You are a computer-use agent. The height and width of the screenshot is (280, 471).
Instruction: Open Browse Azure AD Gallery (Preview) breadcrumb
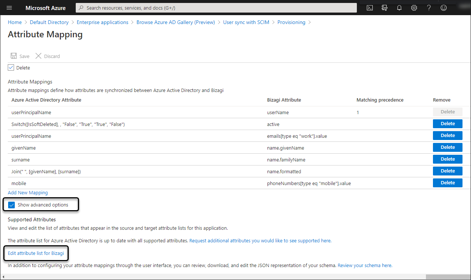175,22
